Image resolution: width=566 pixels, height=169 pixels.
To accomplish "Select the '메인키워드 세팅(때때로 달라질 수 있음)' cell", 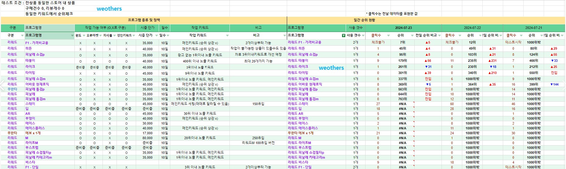I will click(x=200, y=104).
